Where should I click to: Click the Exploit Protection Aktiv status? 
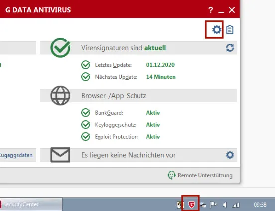pos(153,137)
